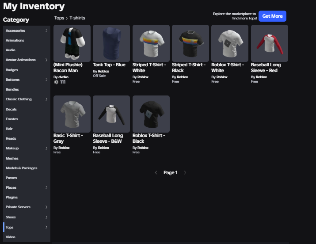Image resolution: width=316 pixels, height=244 pixels.
Task: Click the Off Sale label
Action: point(99,76)
